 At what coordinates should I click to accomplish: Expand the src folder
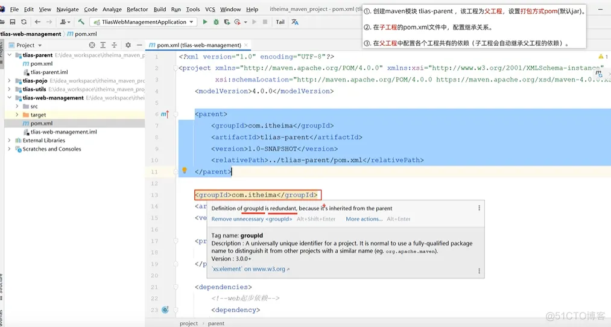coord(17,106)
